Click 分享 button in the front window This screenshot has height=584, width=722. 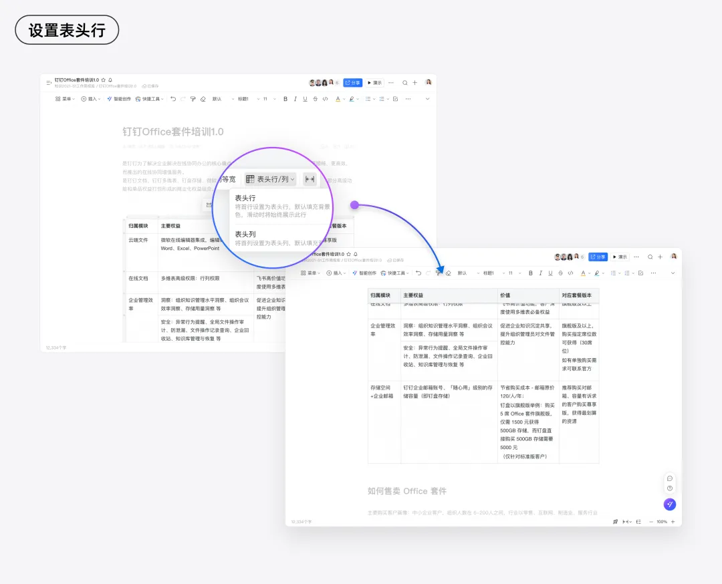click(598, 257)
